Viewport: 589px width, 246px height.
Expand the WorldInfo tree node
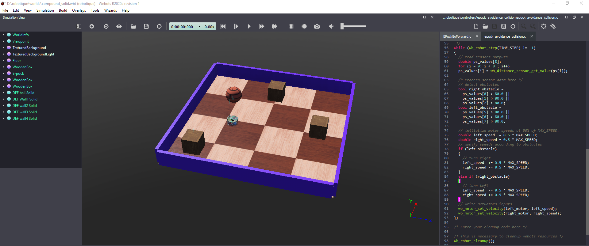(3, 35)
